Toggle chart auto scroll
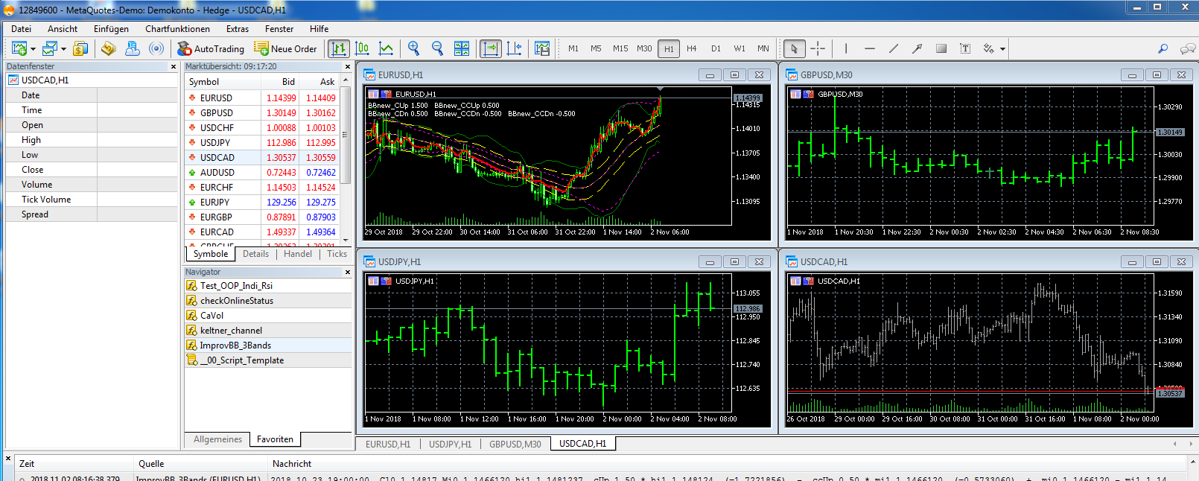 [491, 48]
